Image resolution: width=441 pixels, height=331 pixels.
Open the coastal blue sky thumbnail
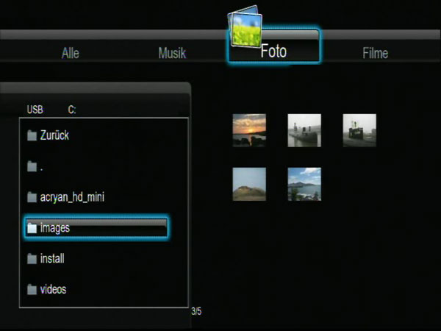point(304,184)
